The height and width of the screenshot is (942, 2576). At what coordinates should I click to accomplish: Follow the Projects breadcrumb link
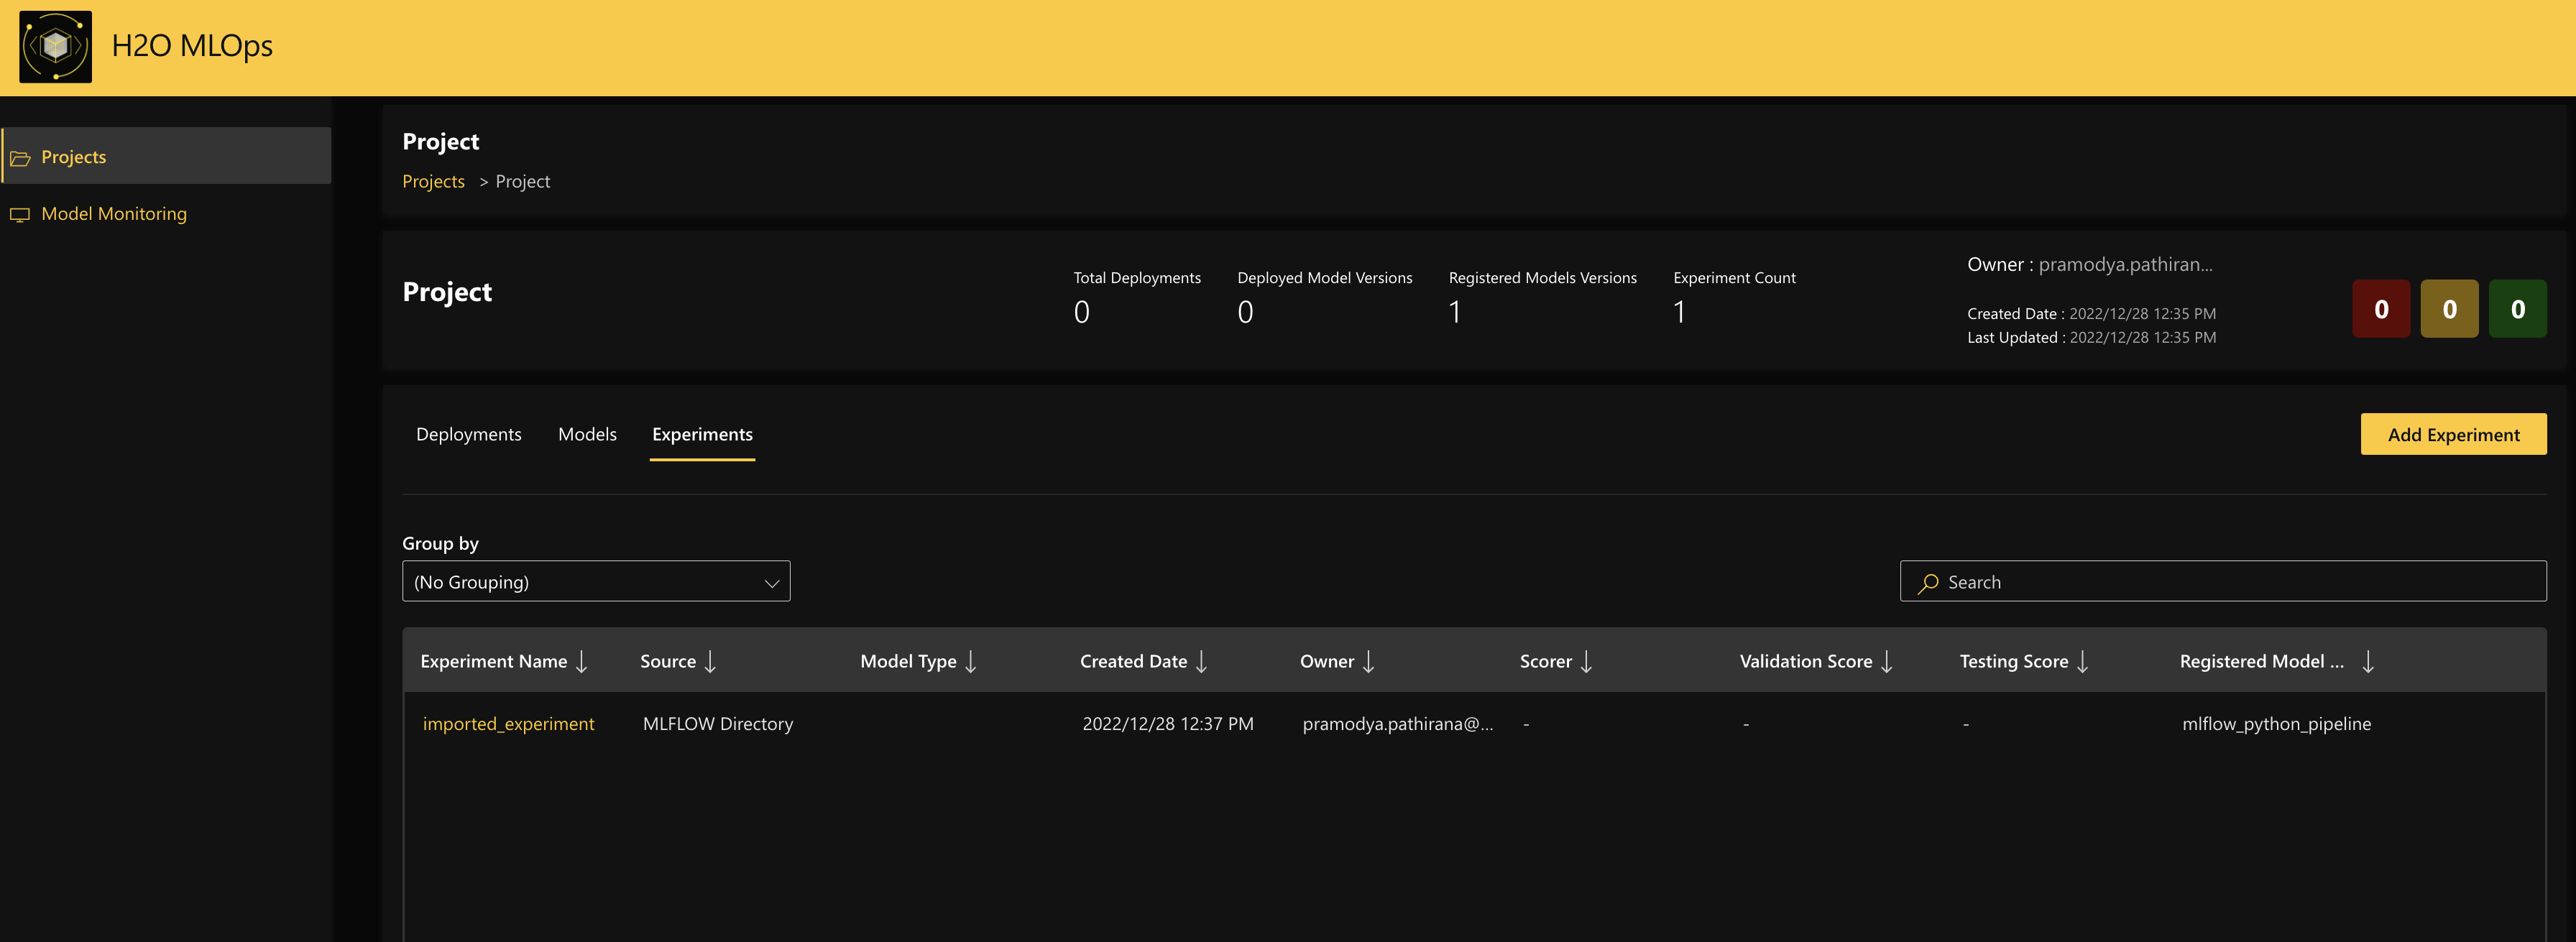pyautogui.click(x=433, y=181)
